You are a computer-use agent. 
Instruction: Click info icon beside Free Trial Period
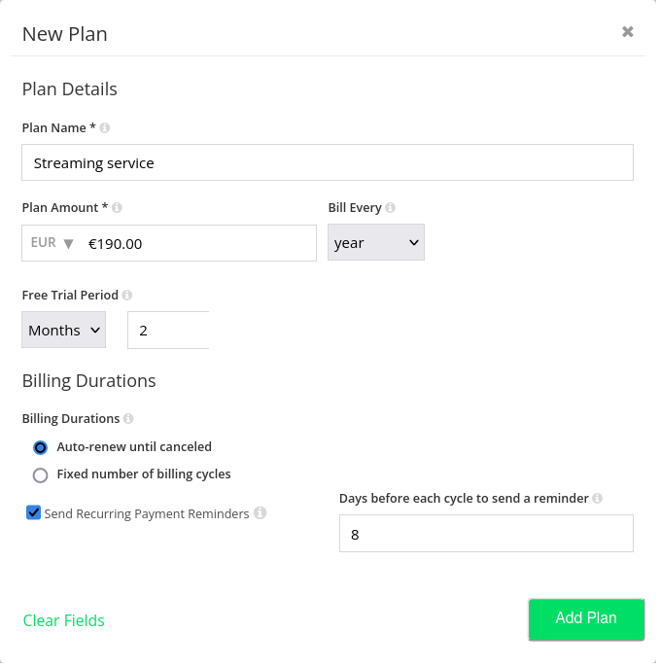tap(127, 296)
